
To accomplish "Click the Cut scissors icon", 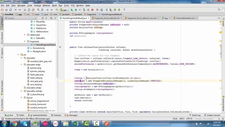I will click(x=25, y=10).
